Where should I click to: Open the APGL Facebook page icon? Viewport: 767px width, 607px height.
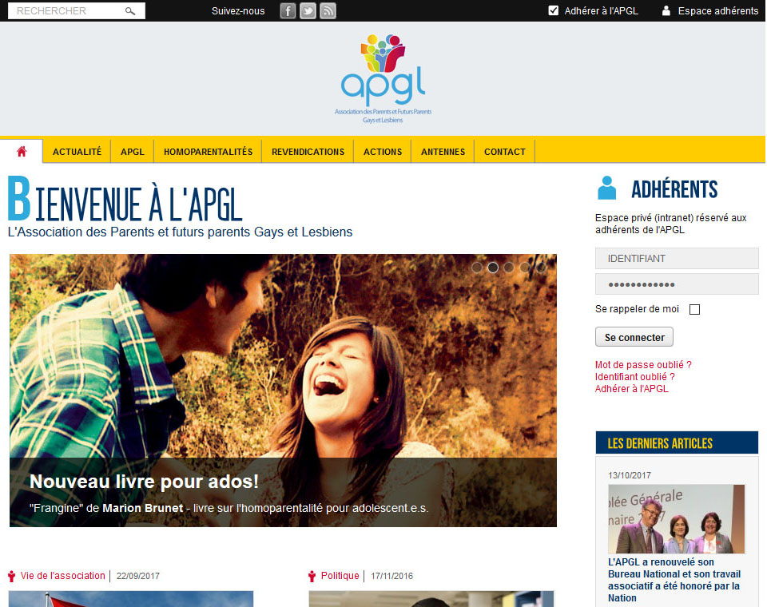(288, 10)
